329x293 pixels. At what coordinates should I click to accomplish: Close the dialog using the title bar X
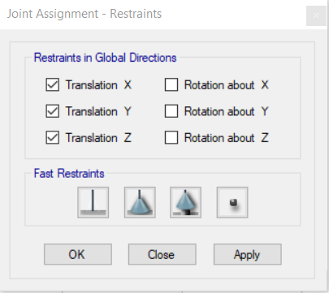316,15
